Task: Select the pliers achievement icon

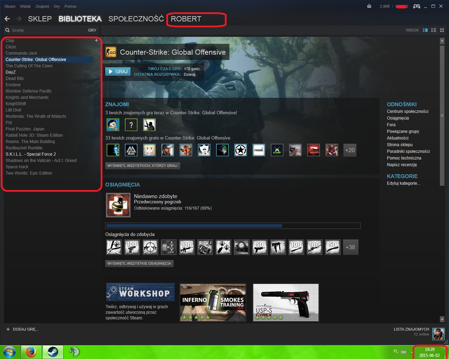Action: [114, 247]
